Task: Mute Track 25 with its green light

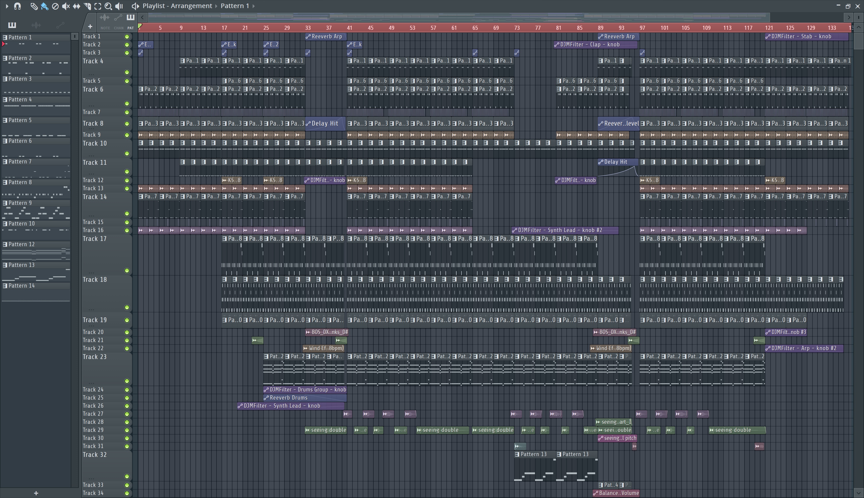Action: (127, 398)
